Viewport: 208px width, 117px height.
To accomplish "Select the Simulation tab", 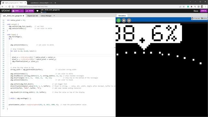I will [x=122, y=16].
